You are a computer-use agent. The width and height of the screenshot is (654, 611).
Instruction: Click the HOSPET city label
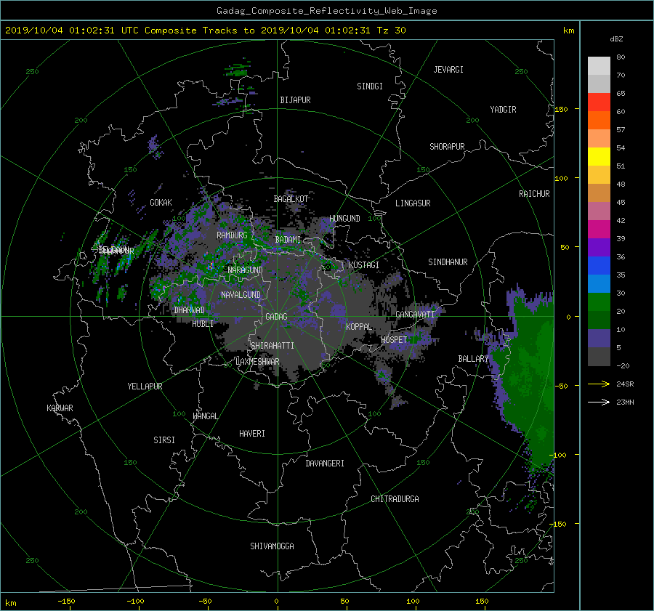pyautogui.click(x=394, y=340)
